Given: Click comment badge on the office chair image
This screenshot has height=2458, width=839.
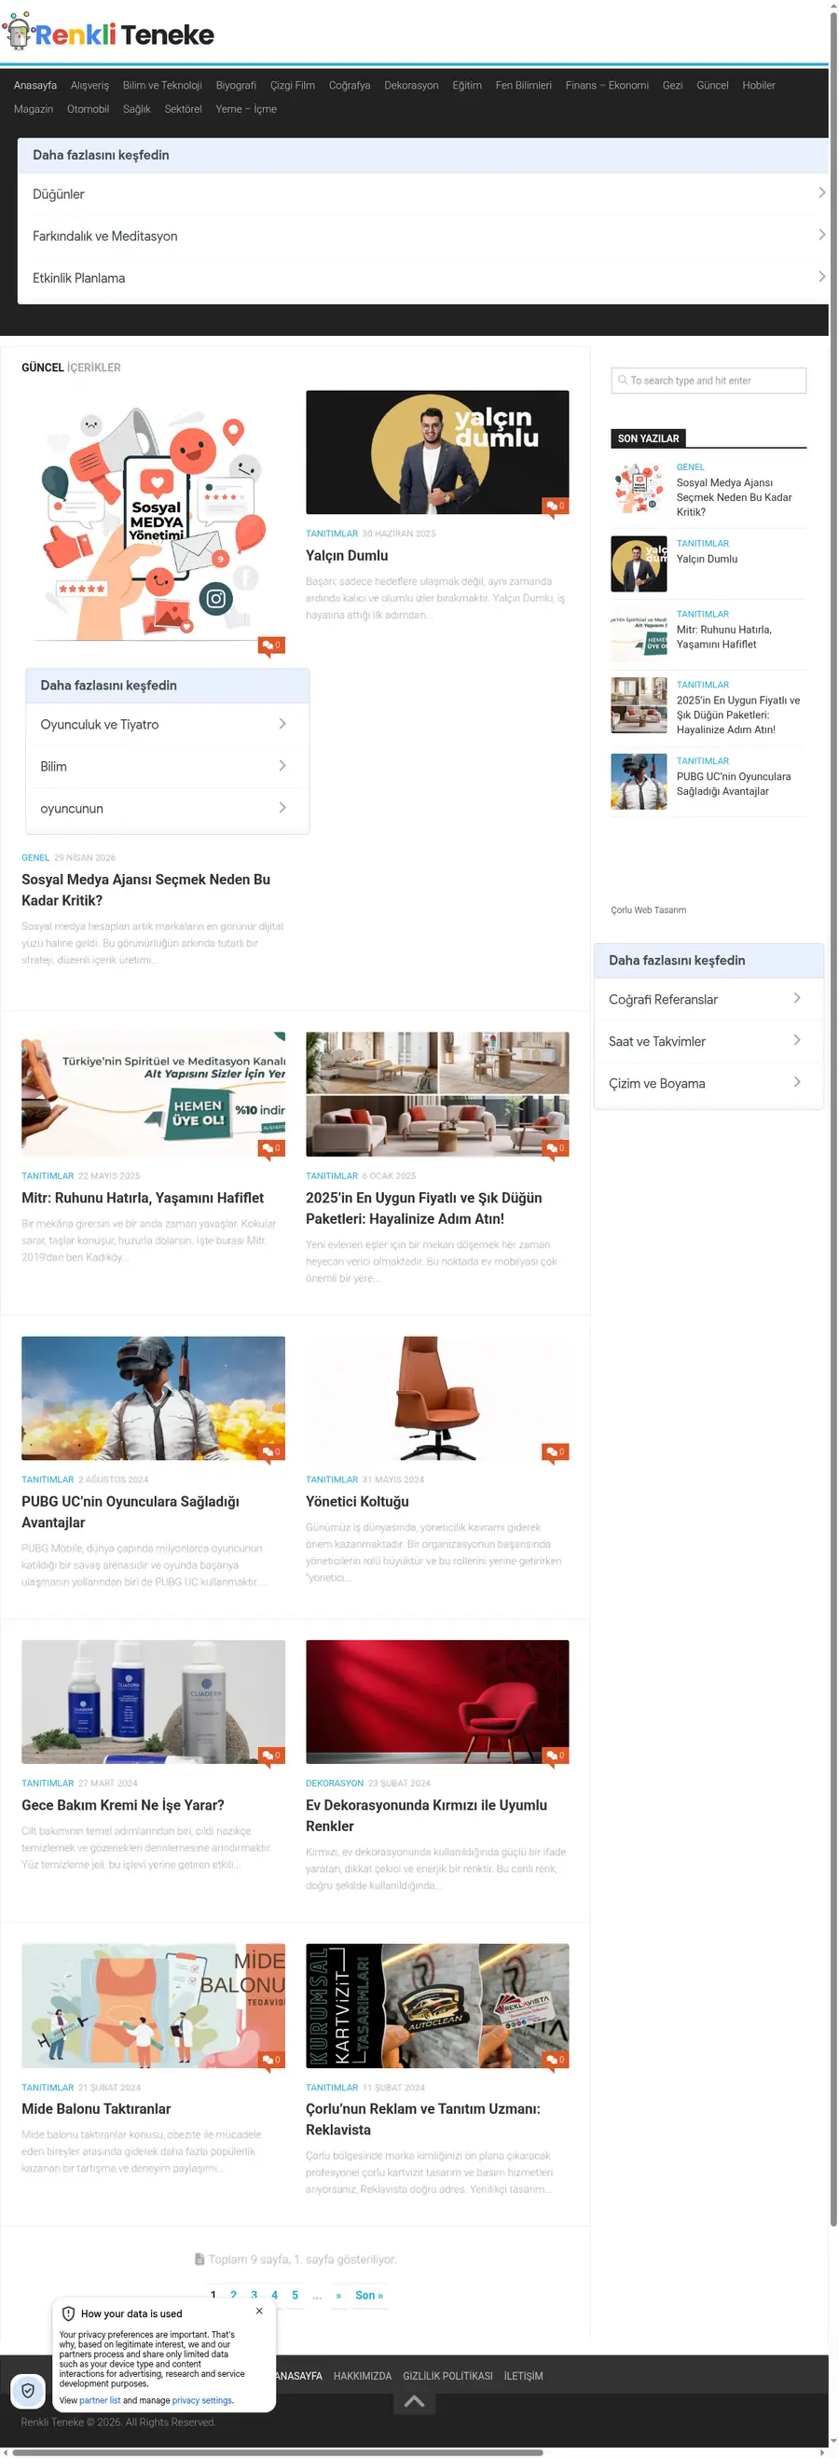Looking at the screenshot, I should [555, 1451].
